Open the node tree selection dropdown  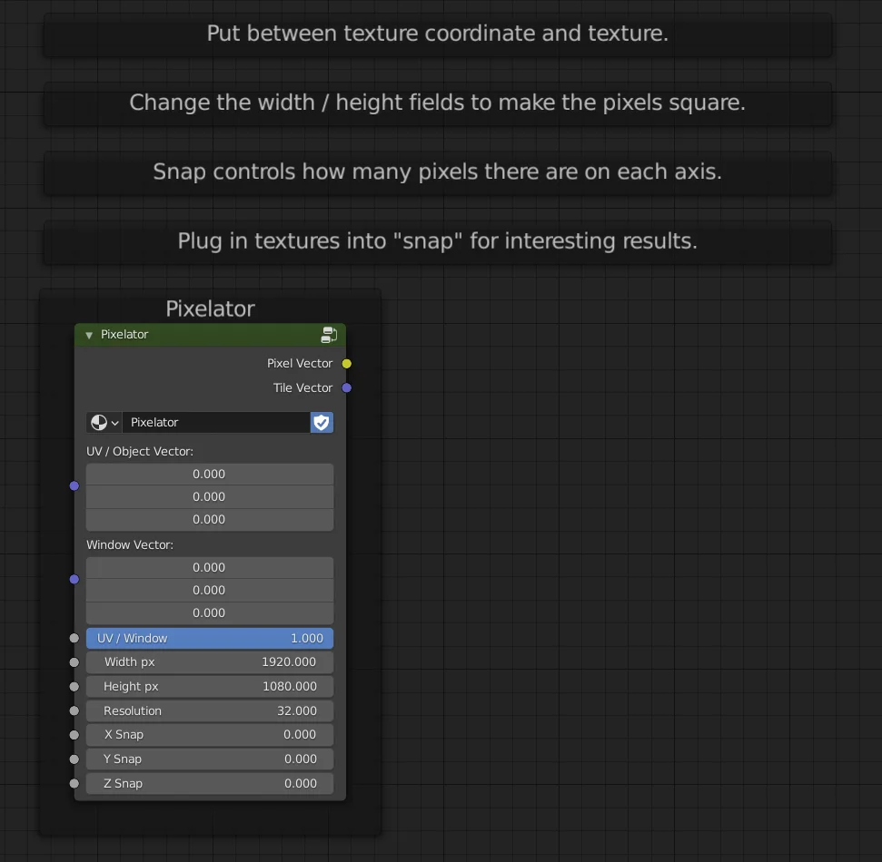114,422
